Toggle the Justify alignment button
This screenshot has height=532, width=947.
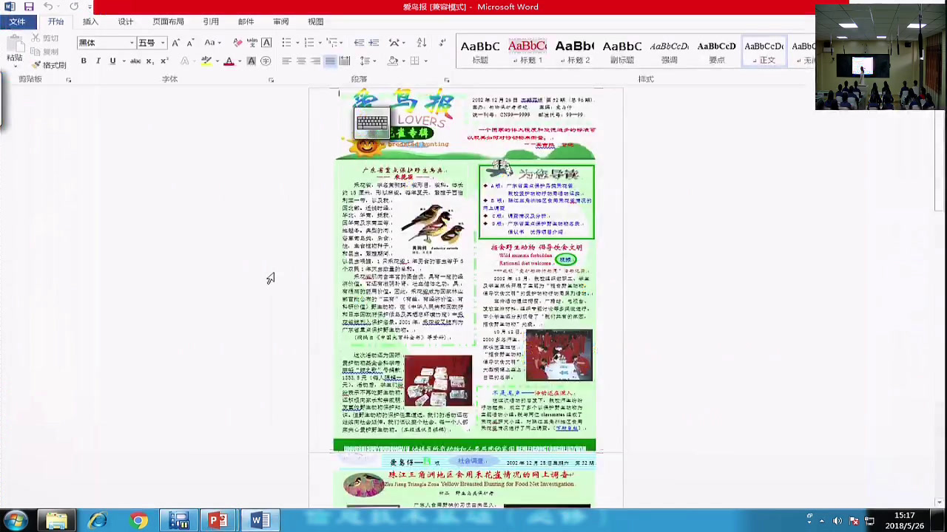[x=330, y=61]
